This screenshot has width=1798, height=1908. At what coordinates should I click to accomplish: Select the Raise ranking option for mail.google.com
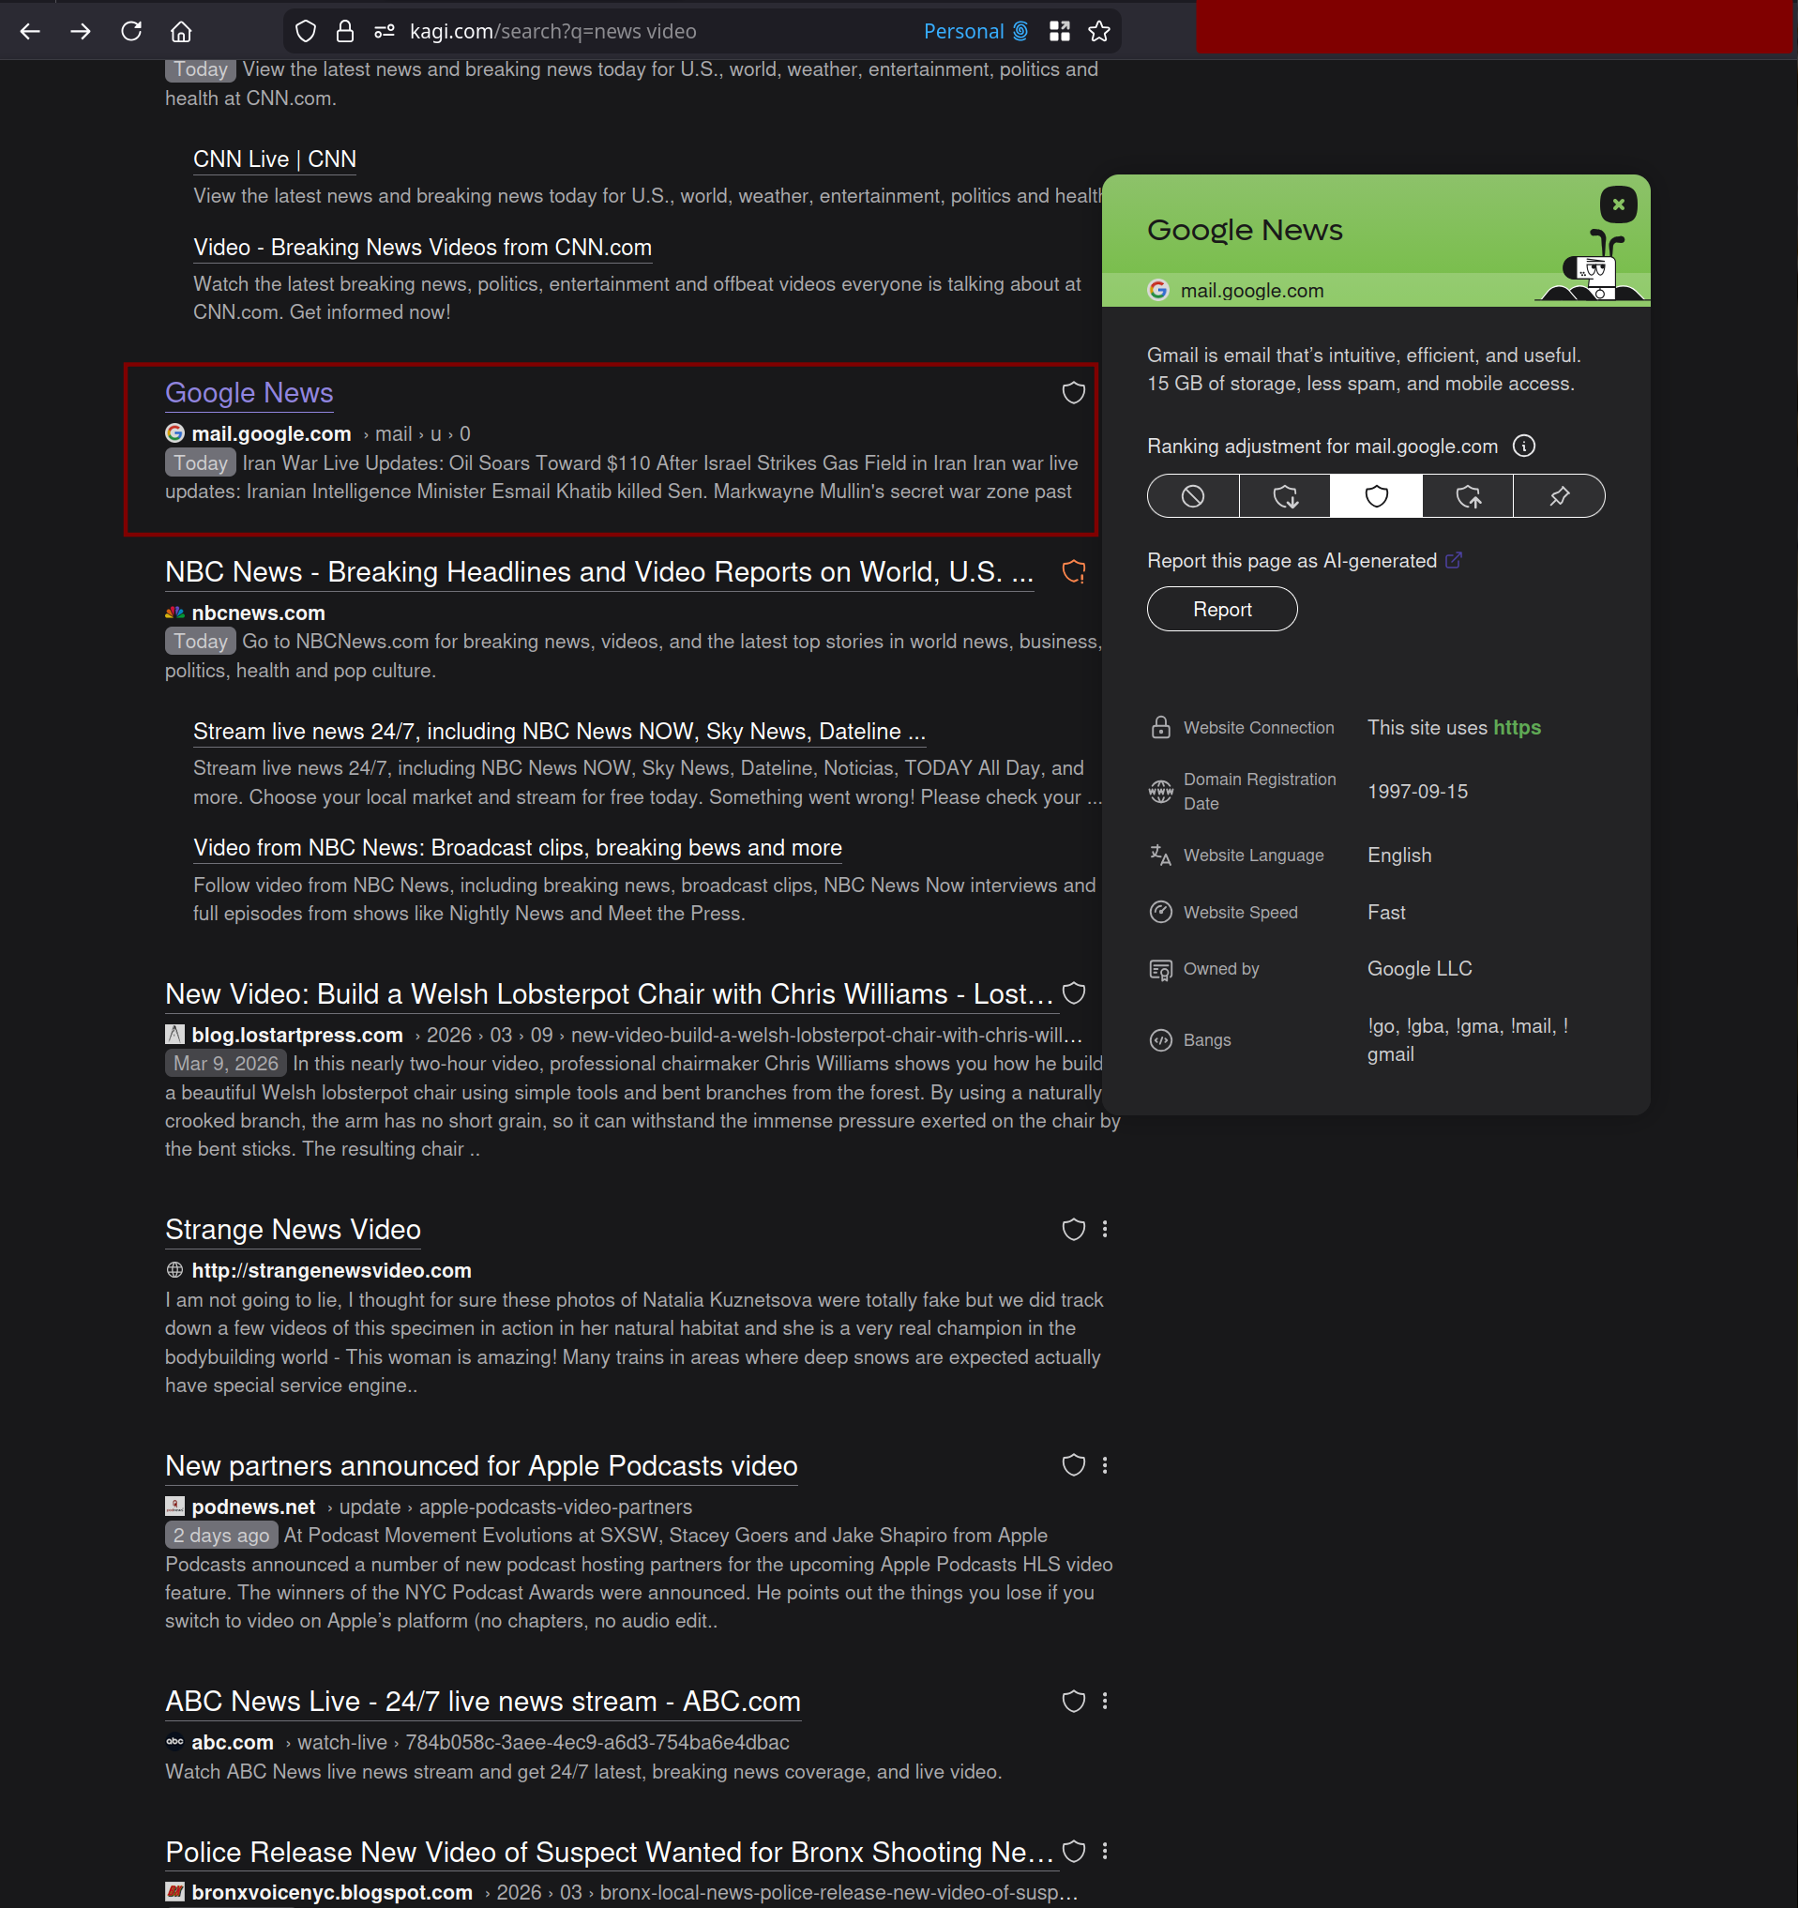point(1468,496)
